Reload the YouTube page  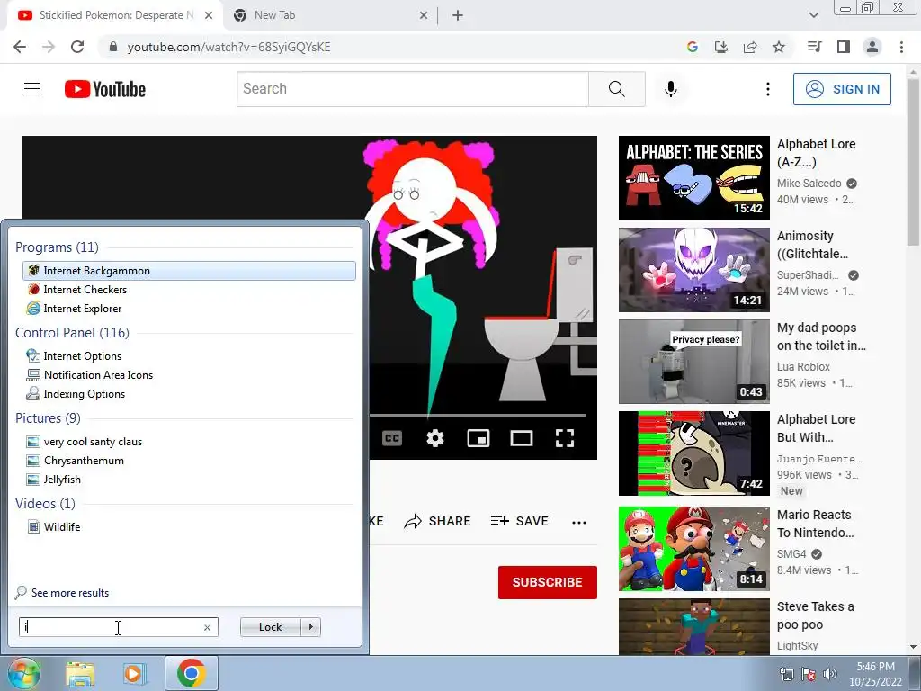coord(77,47)
